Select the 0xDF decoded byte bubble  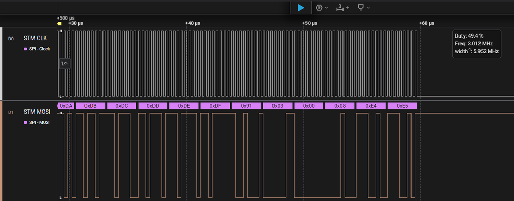click(215, 106)
